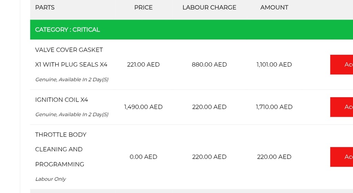Viewport: 353px width, 193px height.
Task: Click the 1,710.00 AED amount
Action: point(274,107)
